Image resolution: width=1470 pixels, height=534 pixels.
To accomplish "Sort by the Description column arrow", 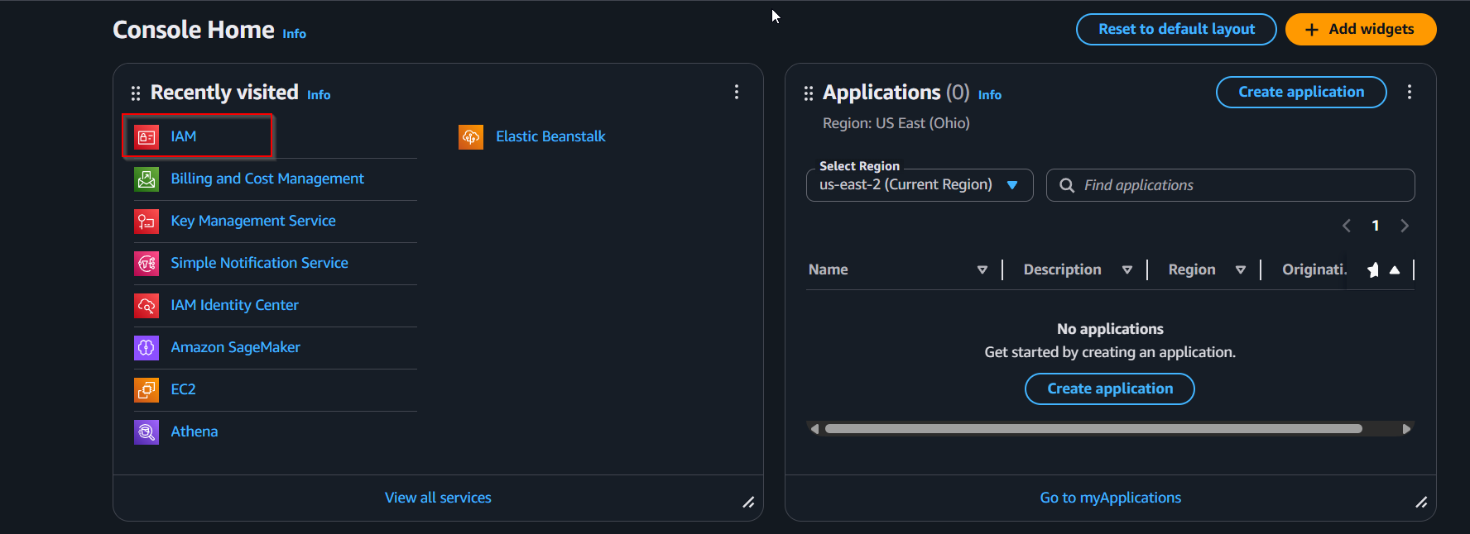I will tap(1127, 269).
